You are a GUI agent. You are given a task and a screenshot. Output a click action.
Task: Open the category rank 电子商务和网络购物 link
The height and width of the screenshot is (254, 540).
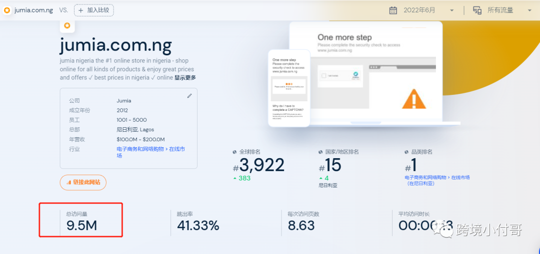pyautogui.click(x=437, y=181)
